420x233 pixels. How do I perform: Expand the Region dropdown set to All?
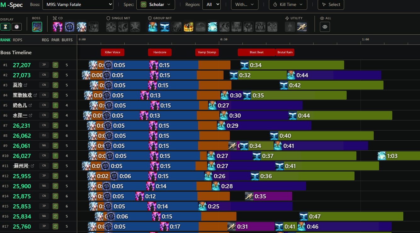click(211, 4)
